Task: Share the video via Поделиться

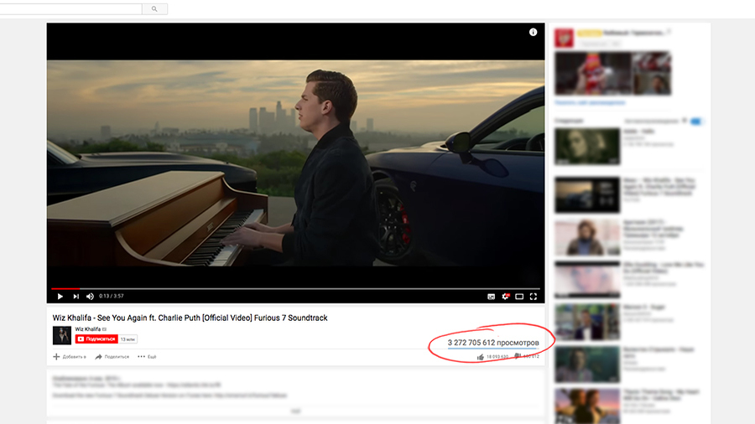Action: coord(112,357)
